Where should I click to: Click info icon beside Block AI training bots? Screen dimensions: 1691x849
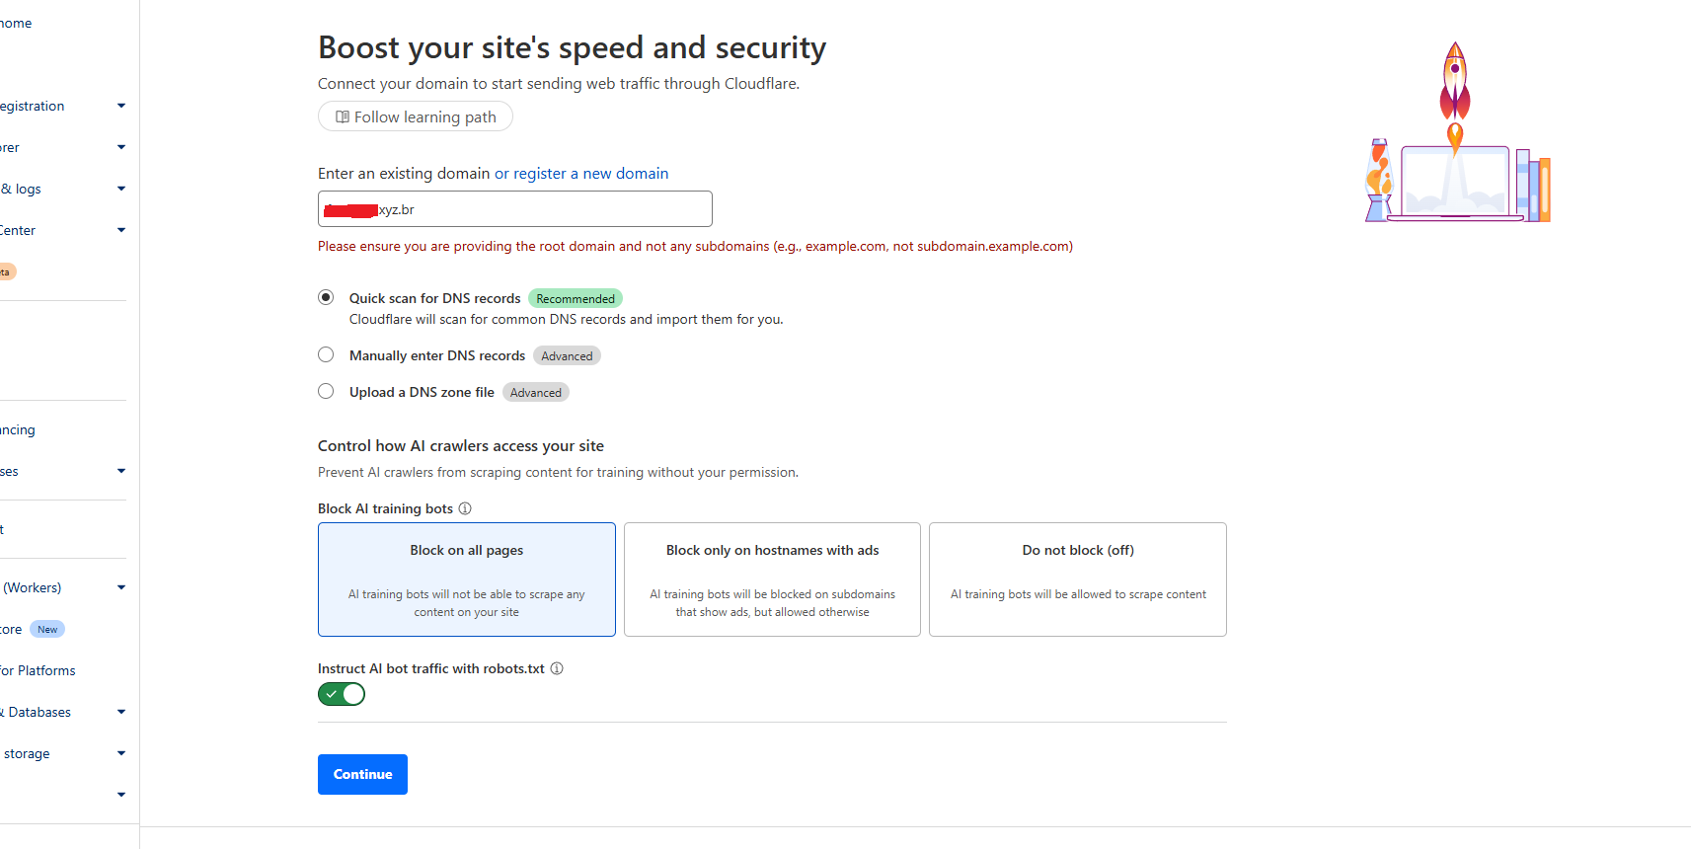[x=465, y=508]
